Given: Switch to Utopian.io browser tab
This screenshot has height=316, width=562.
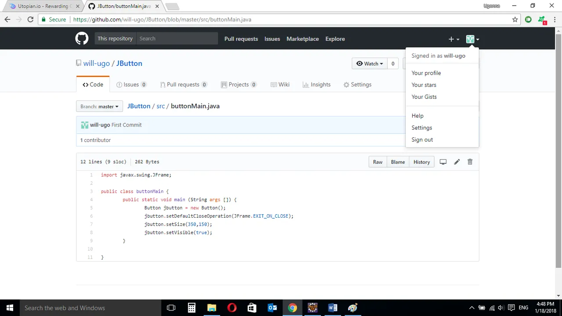Looking at the screenshot, I should coord(42,6).
